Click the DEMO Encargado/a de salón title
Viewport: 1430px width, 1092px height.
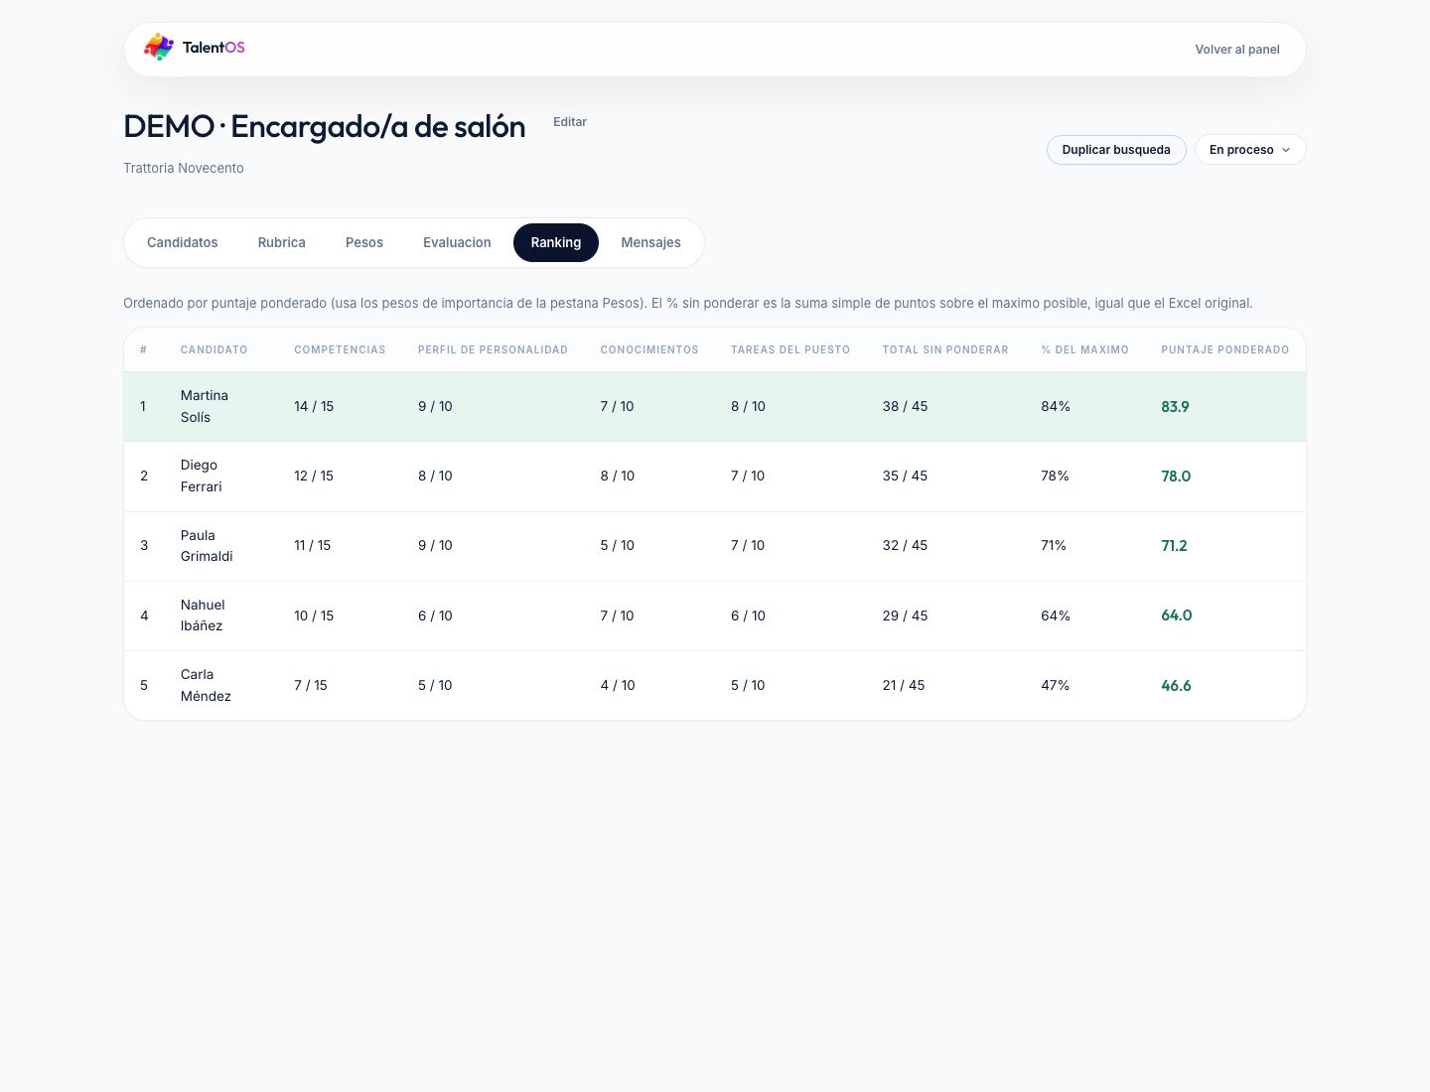(x=325, y=127)
